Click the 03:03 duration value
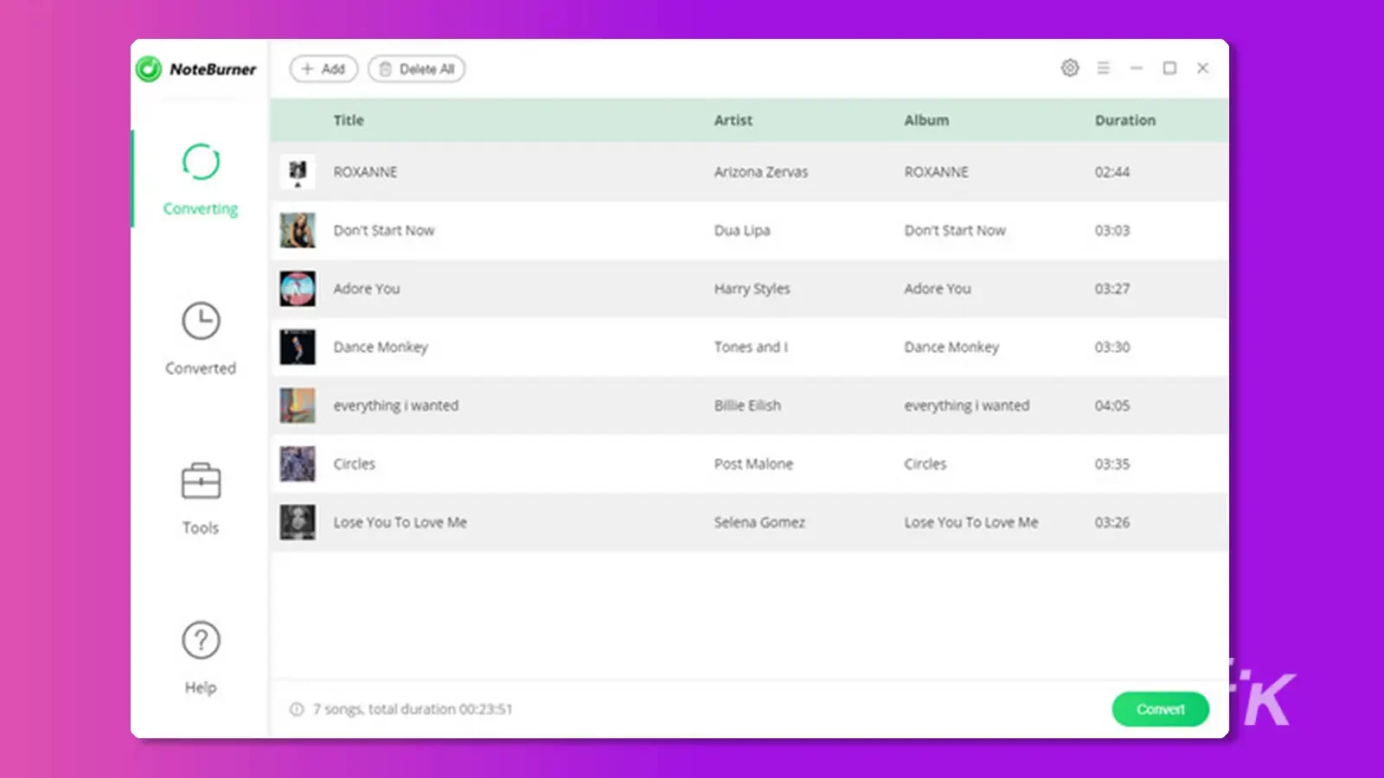 [x=1112, y=230]
